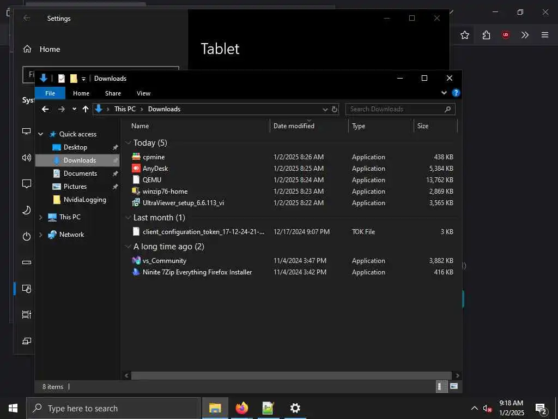Sort by the Name column header
Screen dimensions: 558x419
pos(140,126)
